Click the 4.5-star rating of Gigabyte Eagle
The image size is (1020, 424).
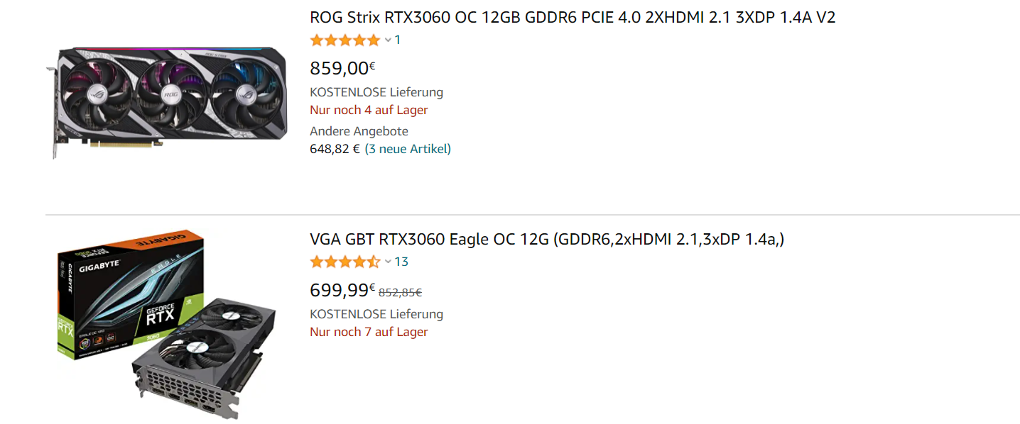345,262
